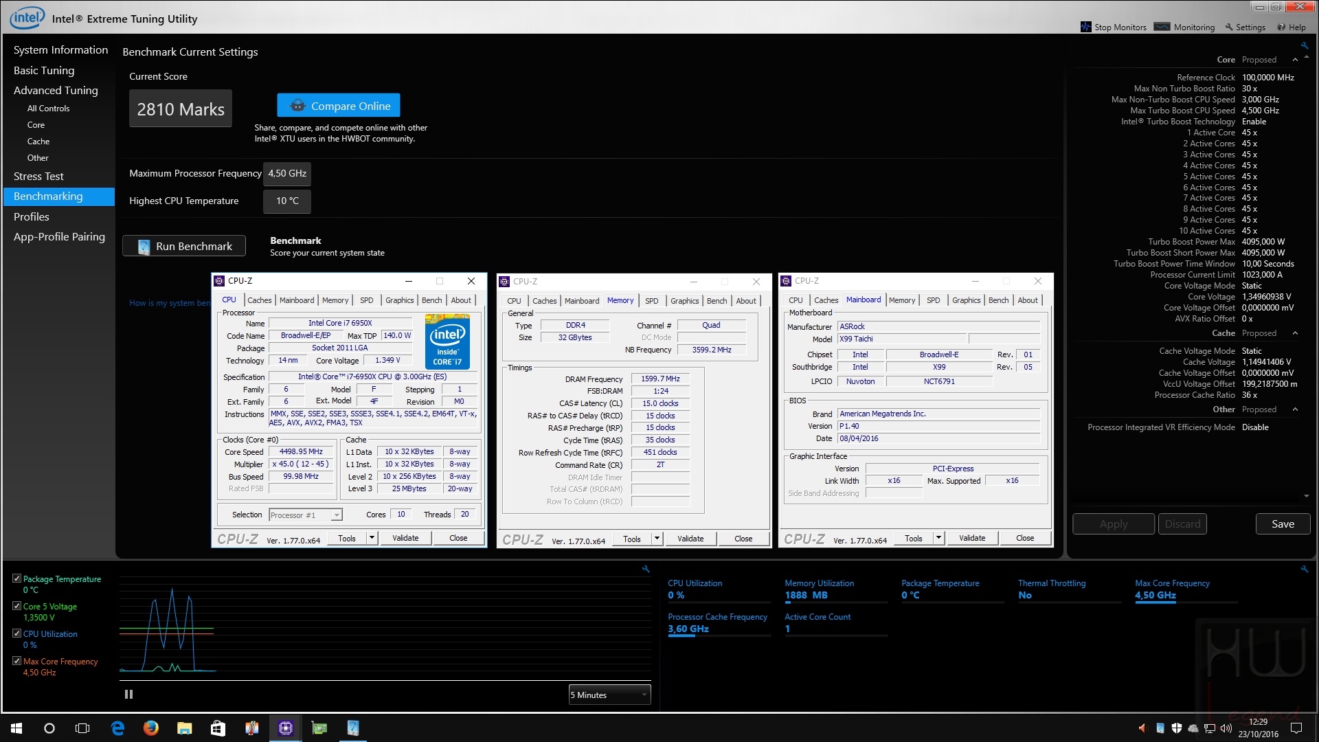
Task: Open App-Profile Pairing section
Action: coord(59,237)
